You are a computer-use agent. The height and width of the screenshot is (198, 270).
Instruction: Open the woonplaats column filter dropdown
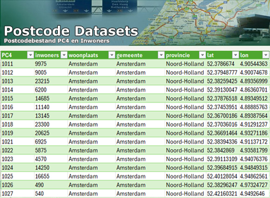(112, 55)
